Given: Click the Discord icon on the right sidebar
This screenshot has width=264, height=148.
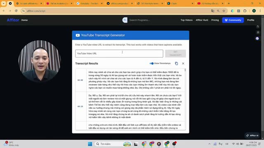Looking at the screenshot, I should coord(257,38).
